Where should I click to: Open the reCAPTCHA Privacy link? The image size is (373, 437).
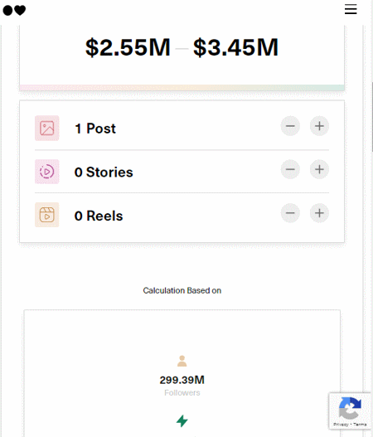click(x=341, y=425)
